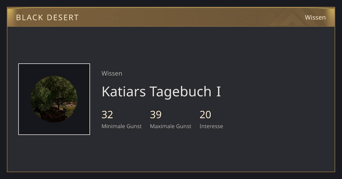This screenshot has height=179, width=342.
Task: Click the Roman numeral I in the title
Action: coord(219,91)
